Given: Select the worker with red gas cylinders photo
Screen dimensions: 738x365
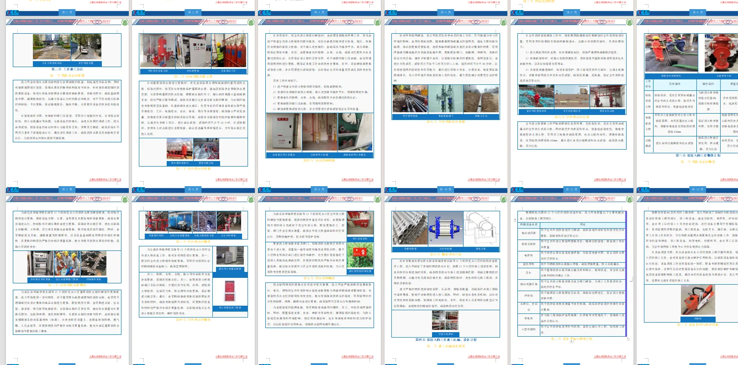Looking at the screenshot, I should [x=229, y=51].
